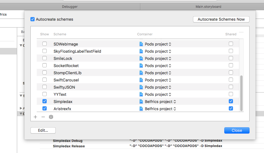
Task: Select the SocketRocket scheme name
Action: point(66,66)
